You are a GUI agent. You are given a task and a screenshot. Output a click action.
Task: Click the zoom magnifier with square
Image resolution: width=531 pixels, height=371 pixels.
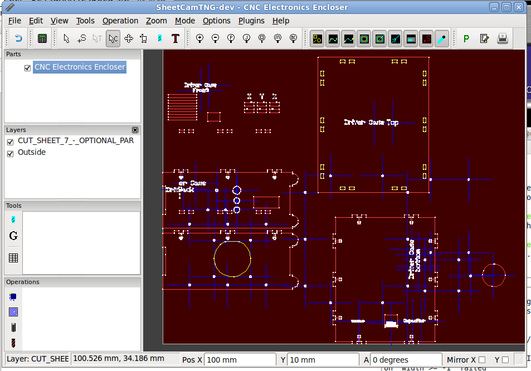click(262, 38)
